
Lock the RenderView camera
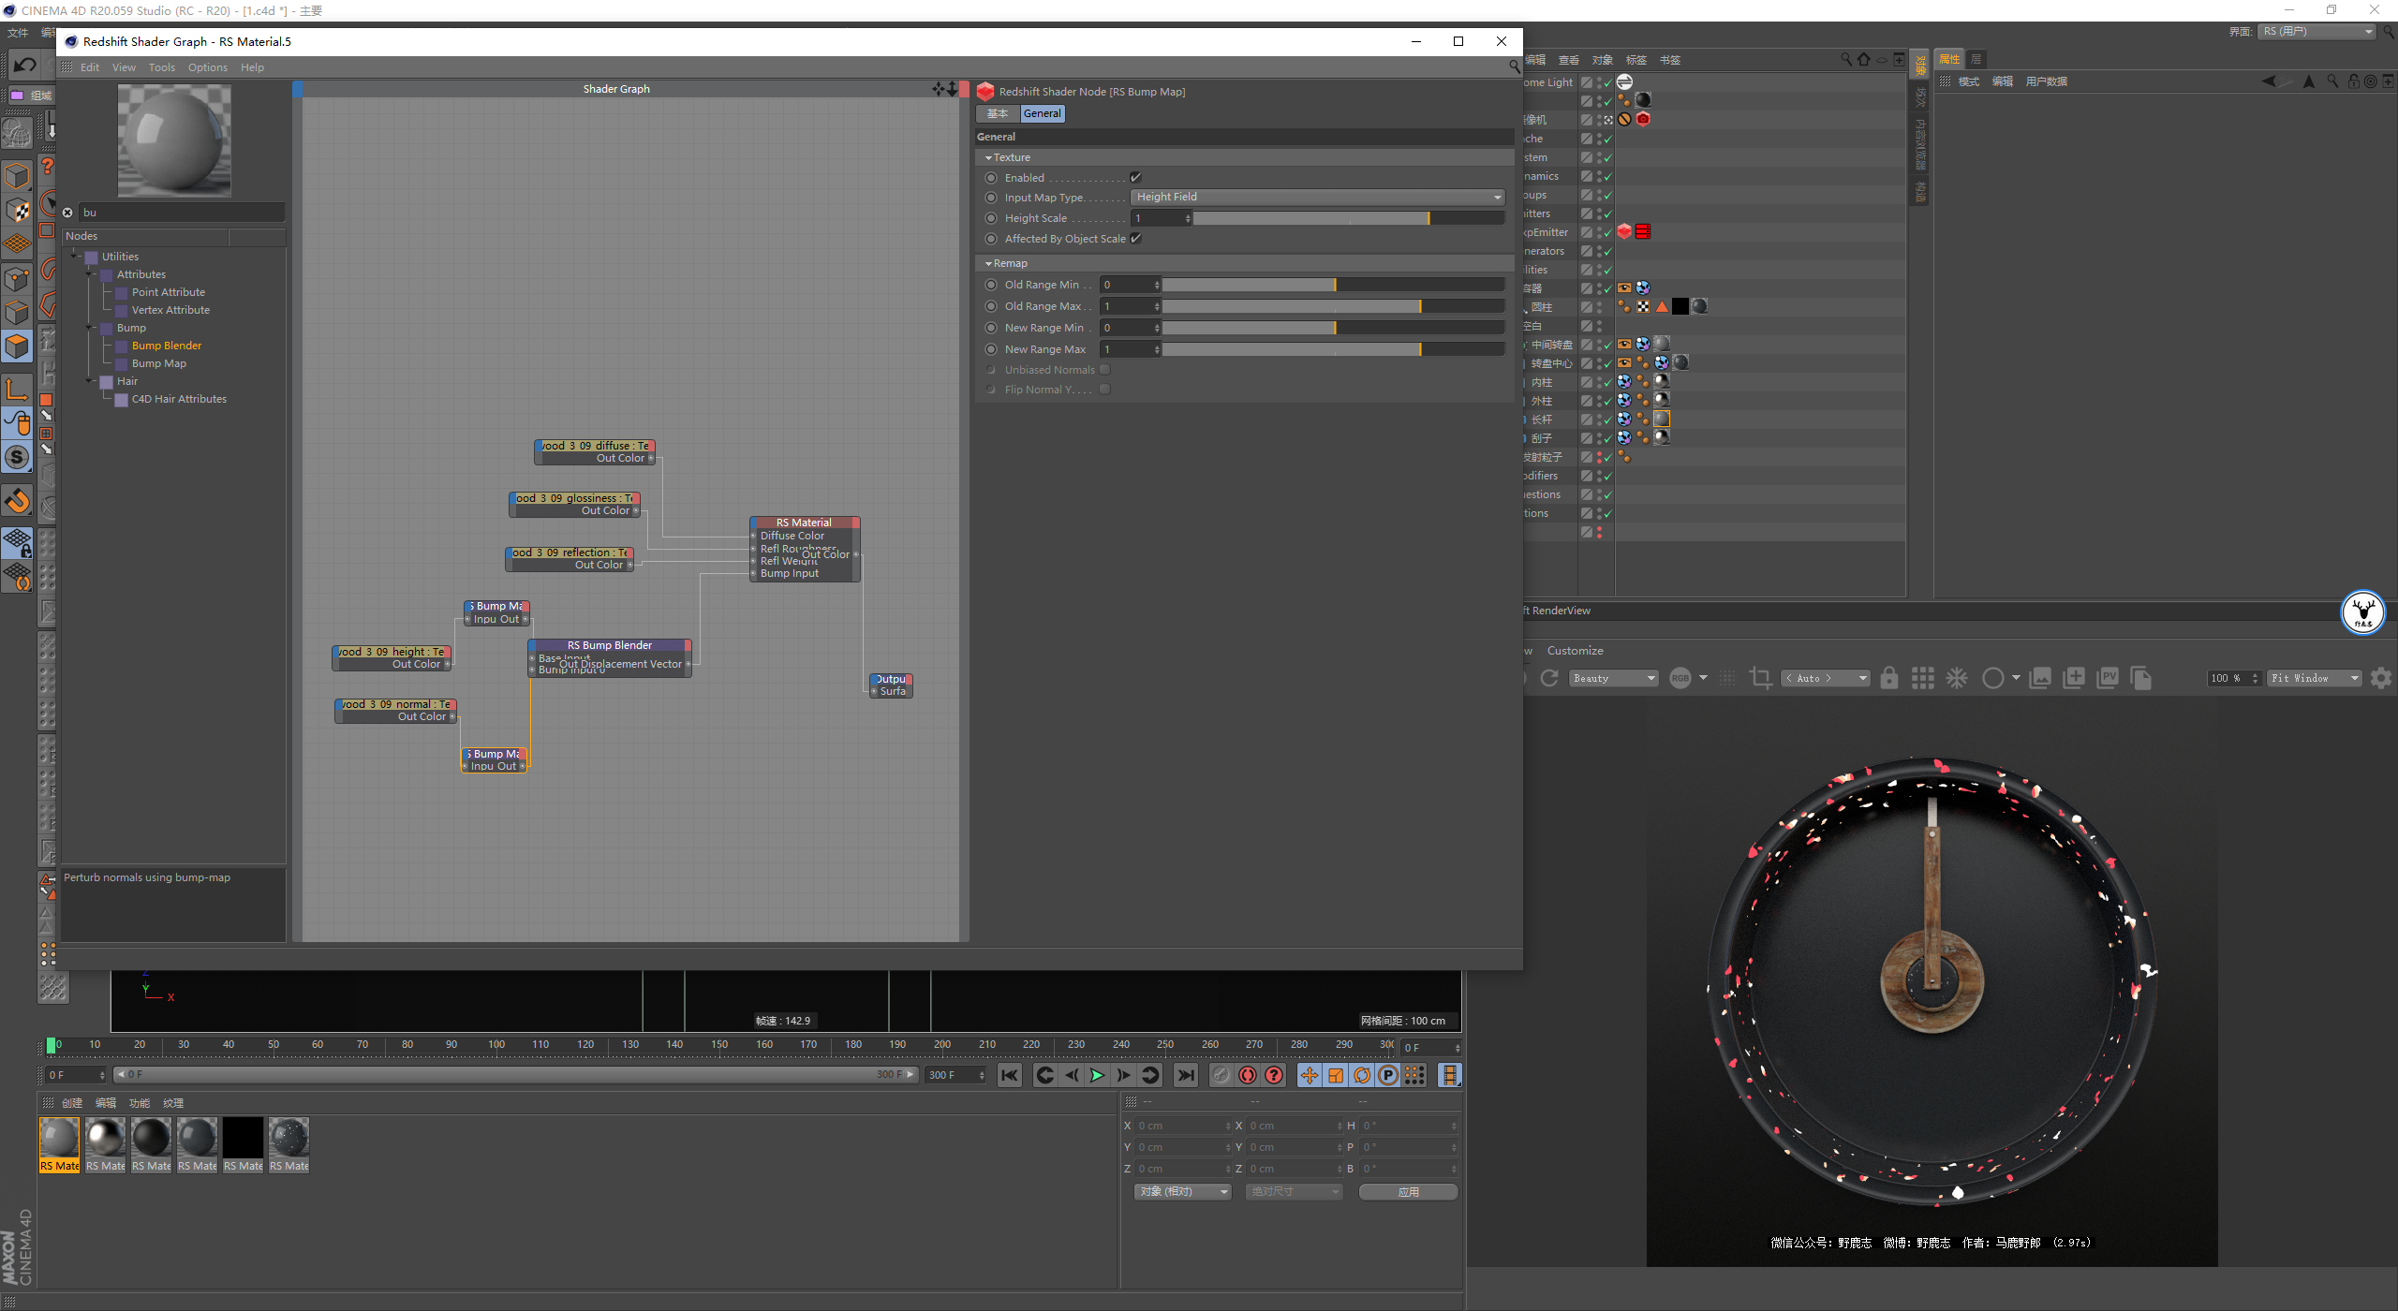point(1889,678)
